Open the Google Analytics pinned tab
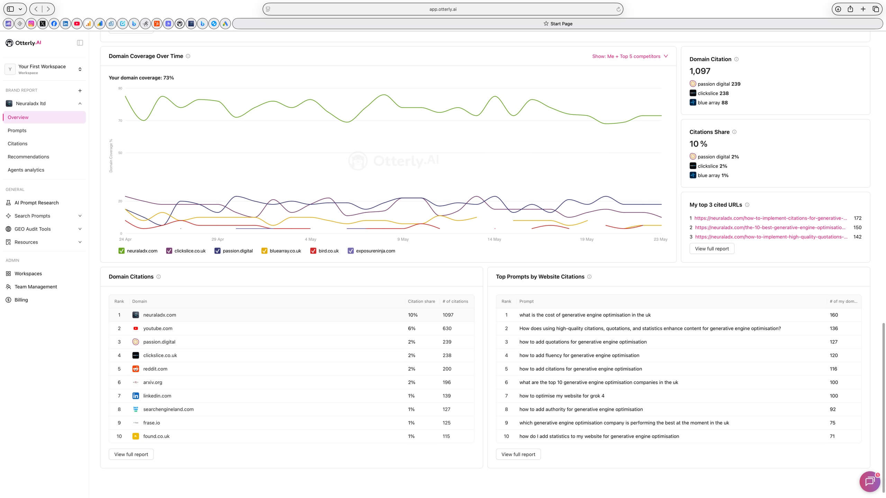Viewport: 886px width, 498px height. pos(88,24)
